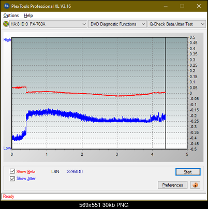This screenshot has width=208, height=209.
Task: Open the DVD Diagnostic Functions dropdown
Action: [x=117, y=24]
